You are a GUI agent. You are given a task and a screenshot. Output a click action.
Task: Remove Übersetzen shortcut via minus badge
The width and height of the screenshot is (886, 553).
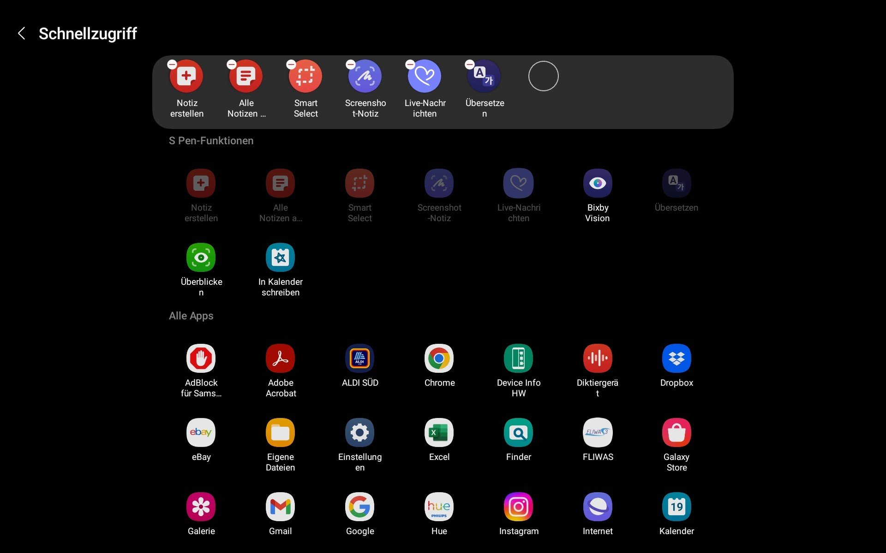tap(469, 65)
